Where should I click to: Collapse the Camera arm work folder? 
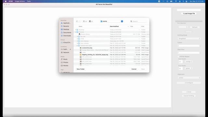click(x=77, y=45)
